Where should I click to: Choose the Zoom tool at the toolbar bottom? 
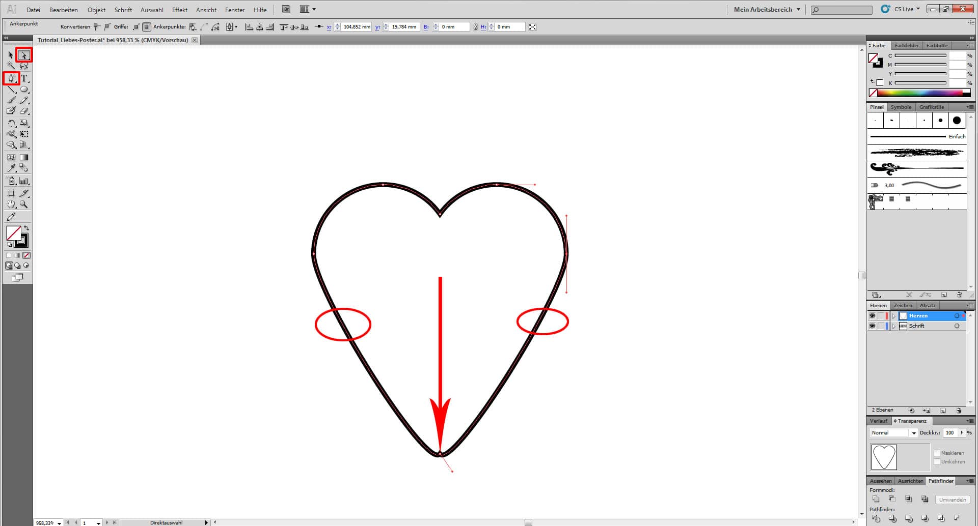click(x=23, y=204)
